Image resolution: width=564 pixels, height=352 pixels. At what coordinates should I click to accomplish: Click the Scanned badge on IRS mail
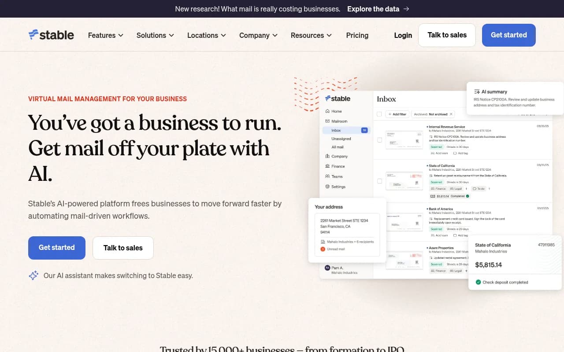point(436,147)
